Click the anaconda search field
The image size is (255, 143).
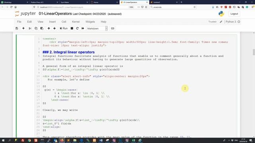tap(173, 7)
